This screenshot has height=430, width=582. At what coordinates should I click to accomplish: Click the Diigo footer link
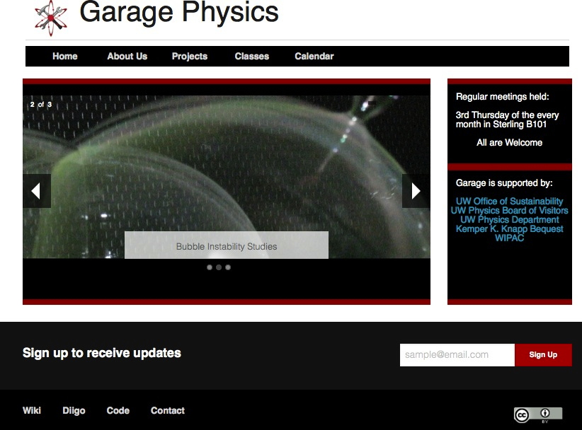74,411
